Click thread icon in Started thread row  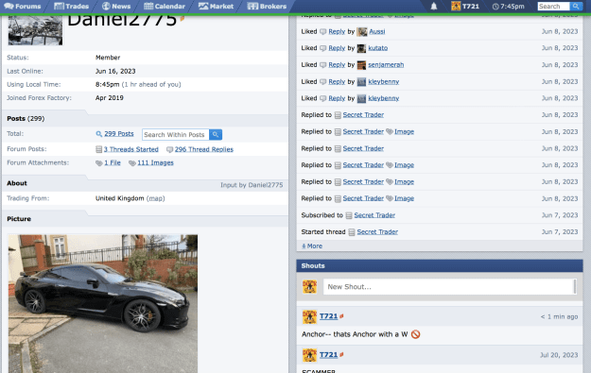(351, 232)
